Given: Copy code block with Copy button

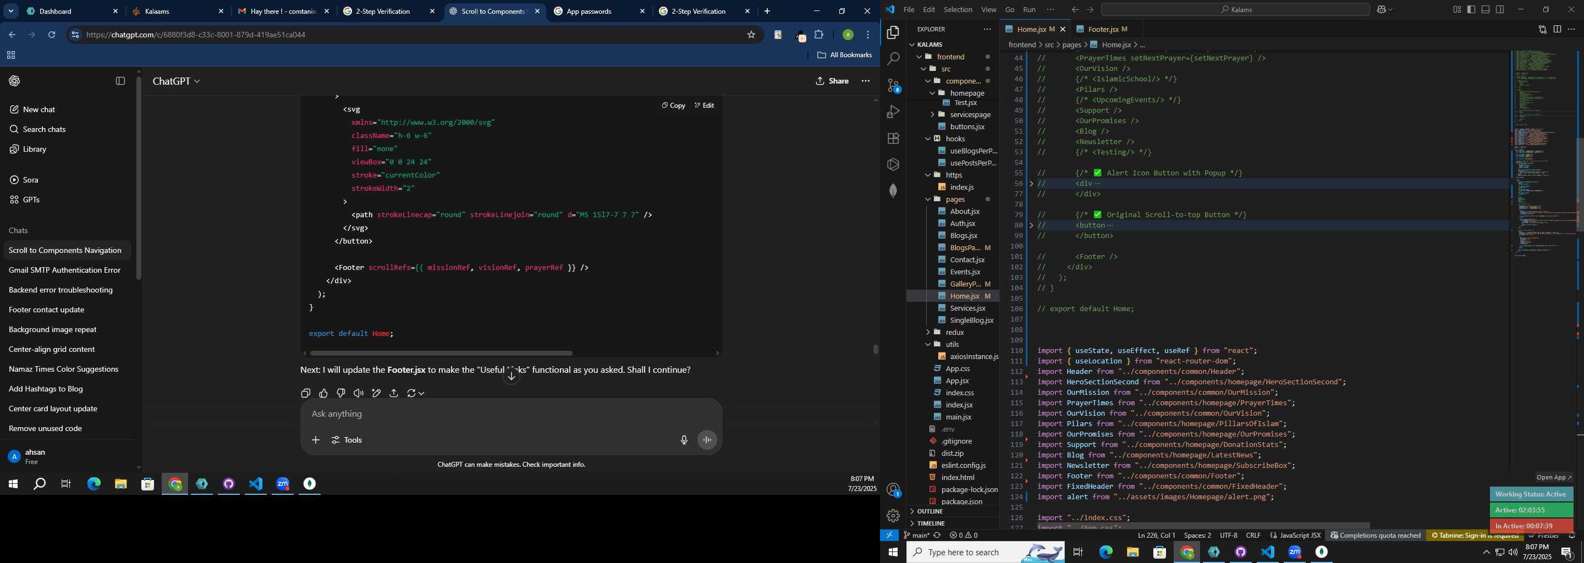Looking at the screenshot, I should pos(673,106).
